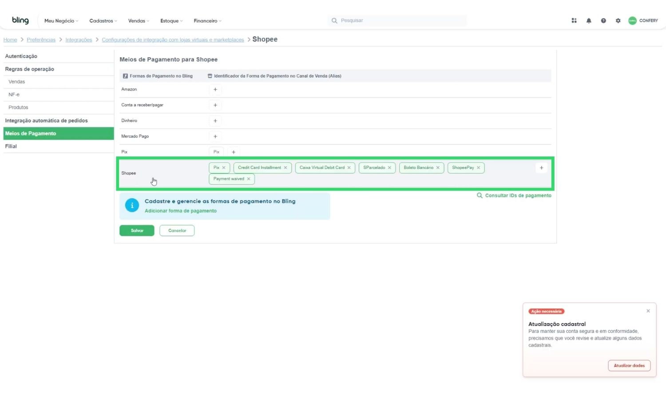Image resolution: width=666 pixels, height=399 pixels.
Task: Expand the Meu Negócio menu
Action: coord(61,21)
